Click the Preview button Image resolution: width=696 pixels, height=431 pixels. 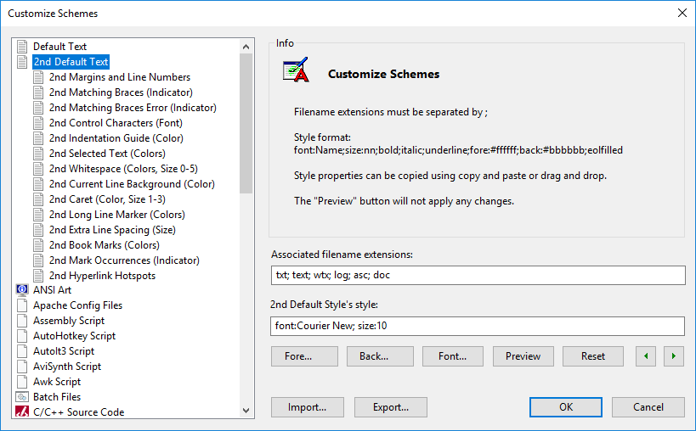click(523, 356)
